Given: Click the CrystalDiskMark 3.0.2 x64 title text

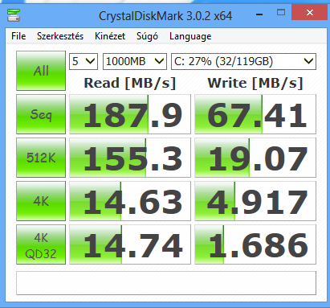Looking at the screenshot, I should (x=165, y=16).
